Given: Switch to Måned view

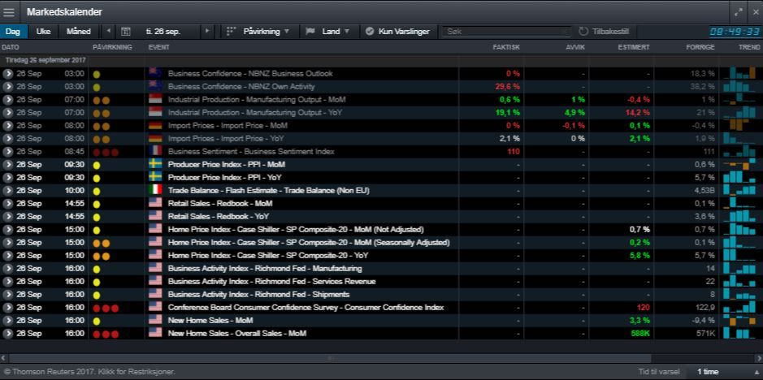Looking at the screenshot, I should pos(78,31).
